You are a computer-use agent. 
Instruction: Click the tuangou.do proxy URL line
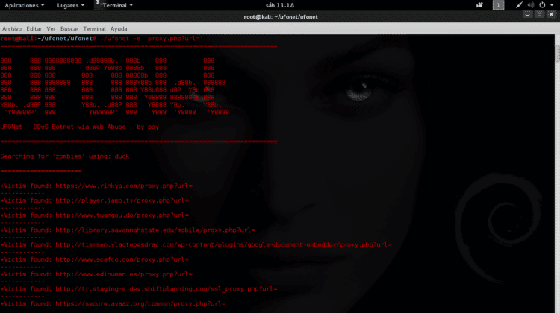pyautogui.click(x=95, y=215)
